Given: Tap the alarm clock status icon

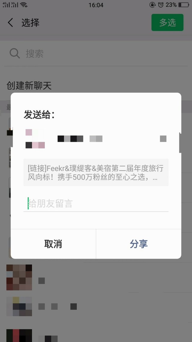Looking at the screenshot, I should [x=161, y=5].
